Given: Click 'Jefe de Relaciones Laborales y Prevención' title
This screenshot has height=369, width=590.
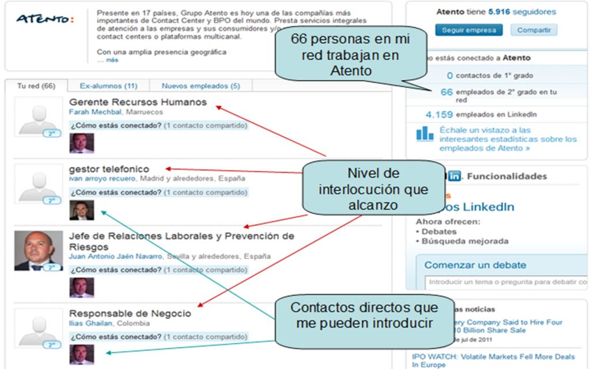Looking at the screenshot, I should (181, 241).
